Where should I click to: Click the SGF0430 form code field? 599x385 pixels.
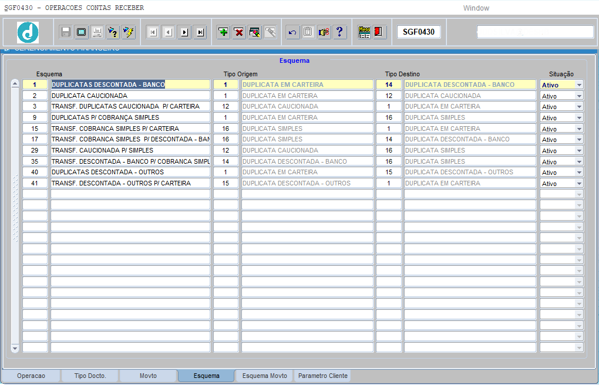(419, 32)
